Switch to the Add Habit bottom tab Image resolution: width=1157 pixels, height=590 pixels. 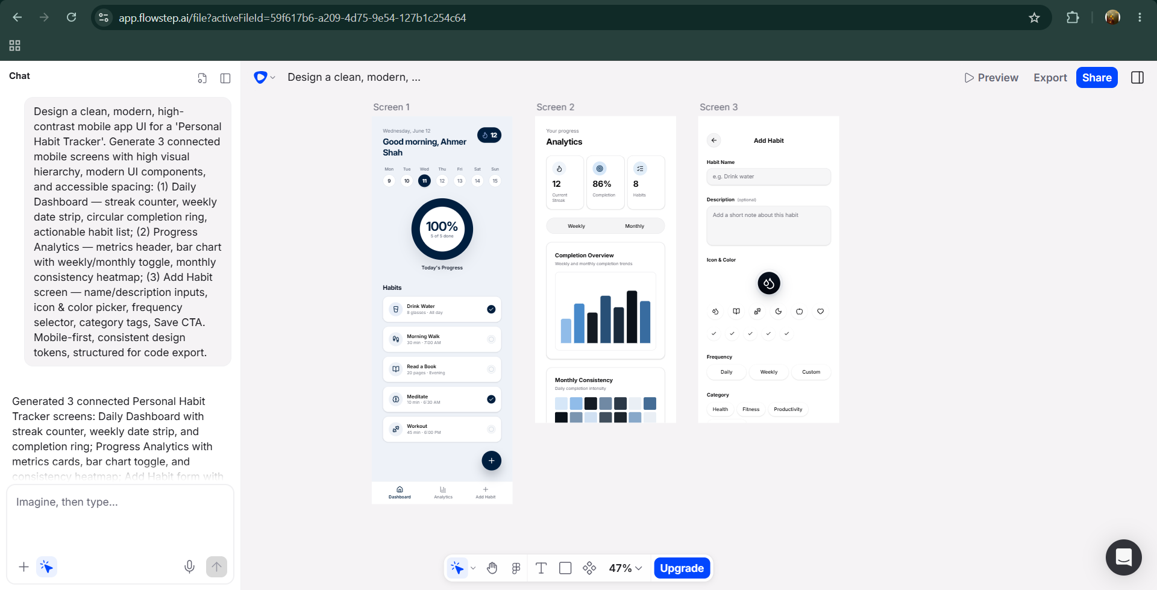pyautogui.click(x=485, y=492)
